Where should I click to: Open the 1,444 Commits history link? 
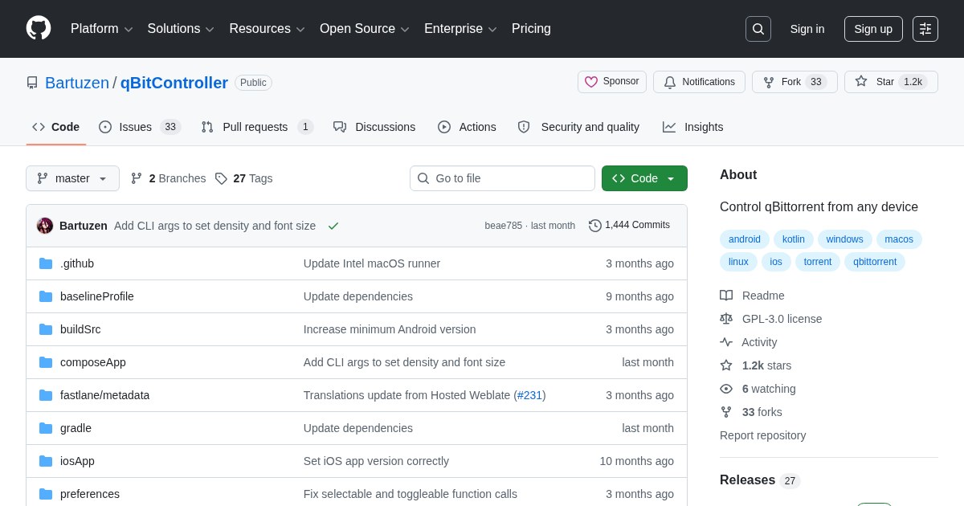[x=629, y=226]
